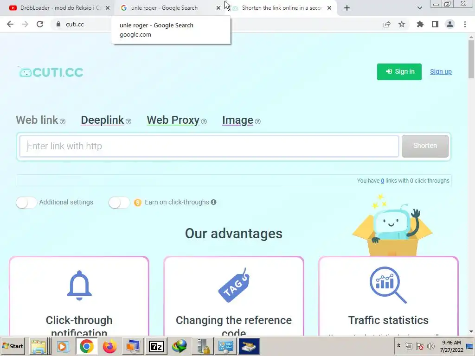This screenshot has width=475, height=356.
Task: Click the Traffic statistics heading
Action: pyautogui.click(x=388, y=320)
